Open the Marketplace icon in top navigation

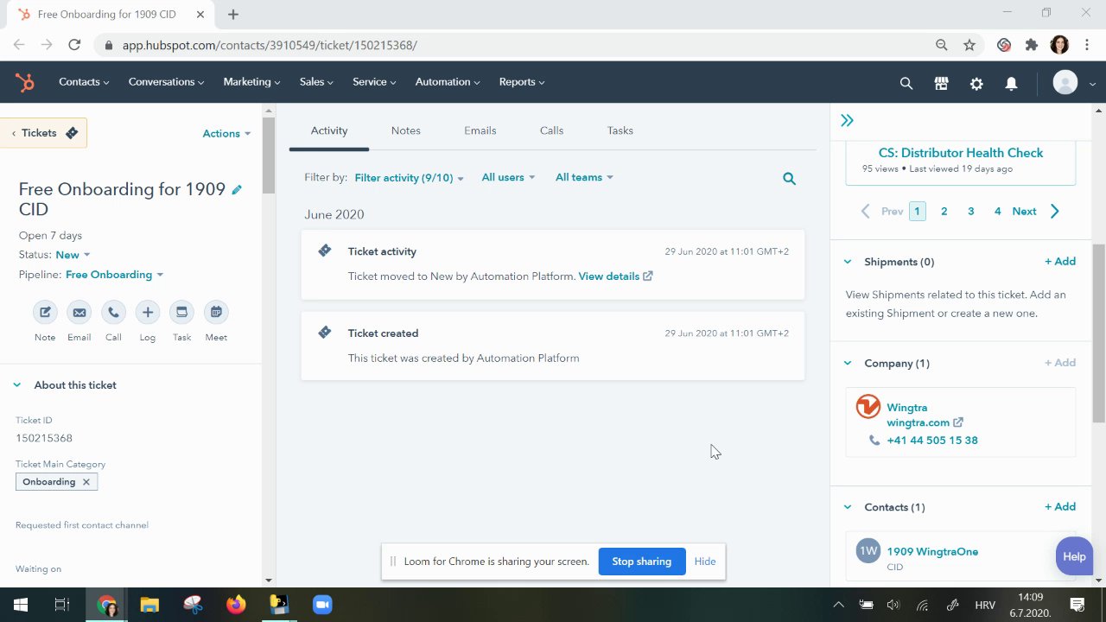pyautogui.click(x=942, y=83)
